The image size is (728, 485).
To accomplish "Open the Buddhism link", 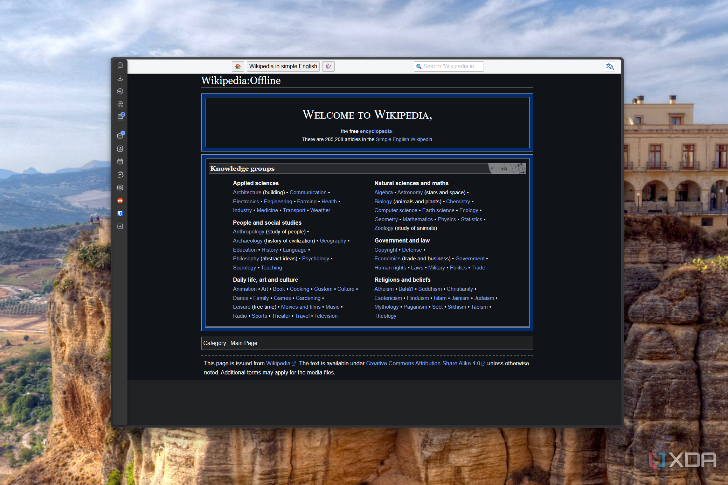I will (x=430, y=289).
